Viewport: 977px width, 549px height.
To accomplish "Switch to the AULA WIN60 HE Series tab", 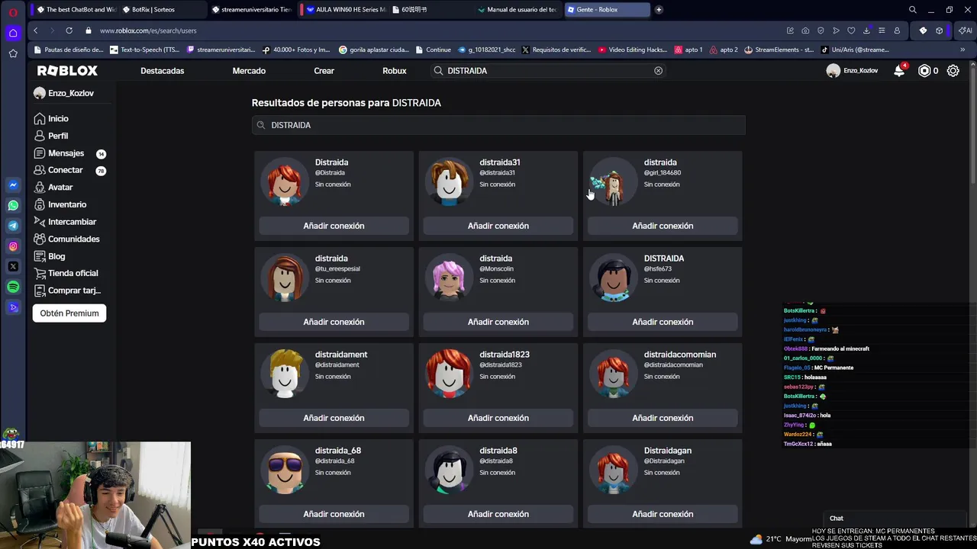I will 346,10.
